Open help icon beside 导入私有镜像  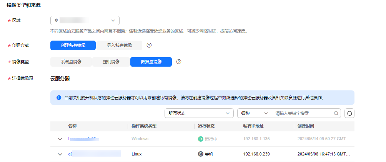click(x=149, y=45)
